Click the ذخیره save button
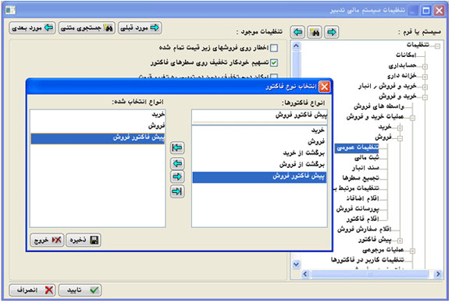 84,240
